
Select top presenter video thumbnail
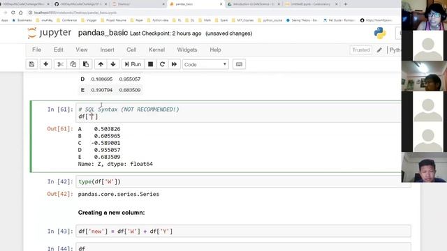424,15
